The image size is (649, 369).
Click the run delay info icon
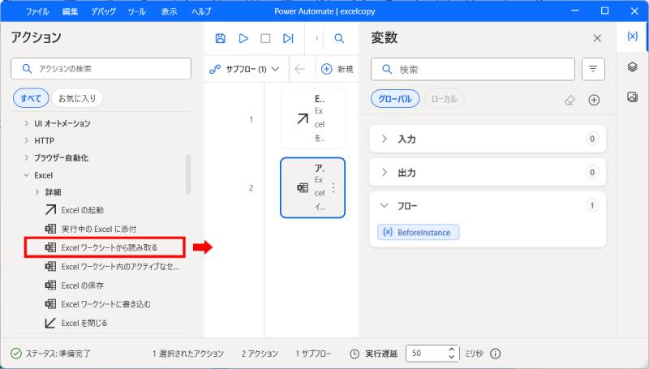coord(495,354)
